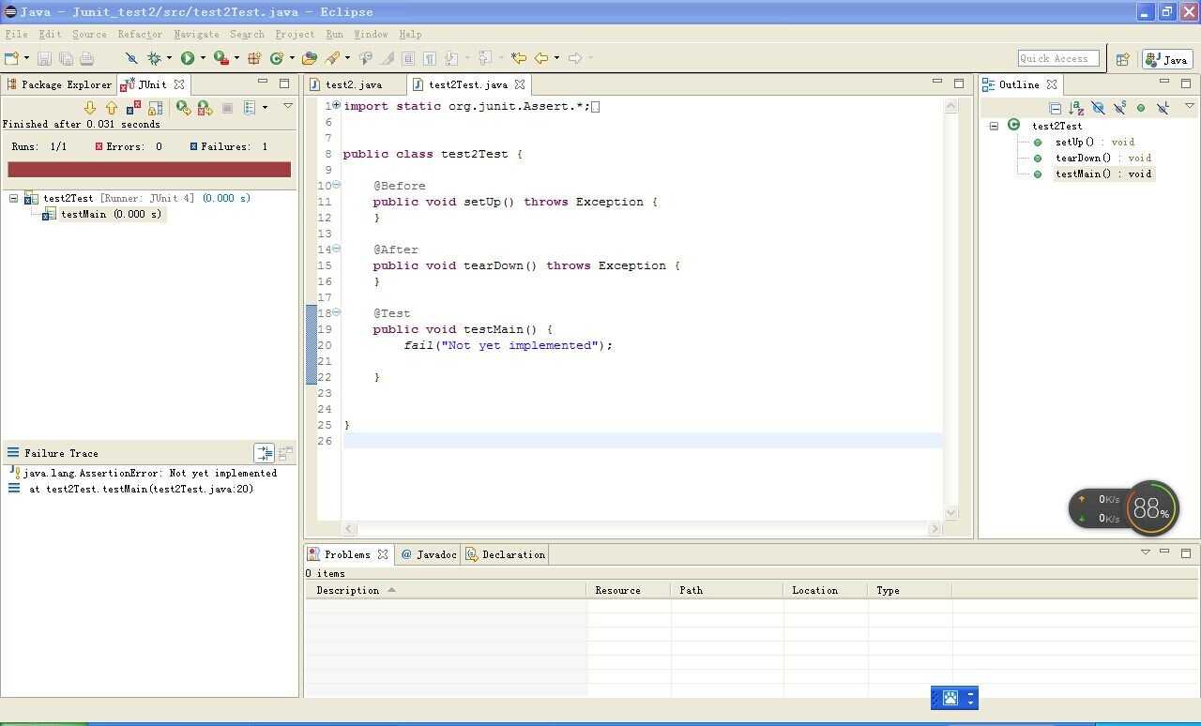This screenshot has height=726, width=1201.
Task: Open the Run button dropdown arrow
Action: (x=203, y=58)
